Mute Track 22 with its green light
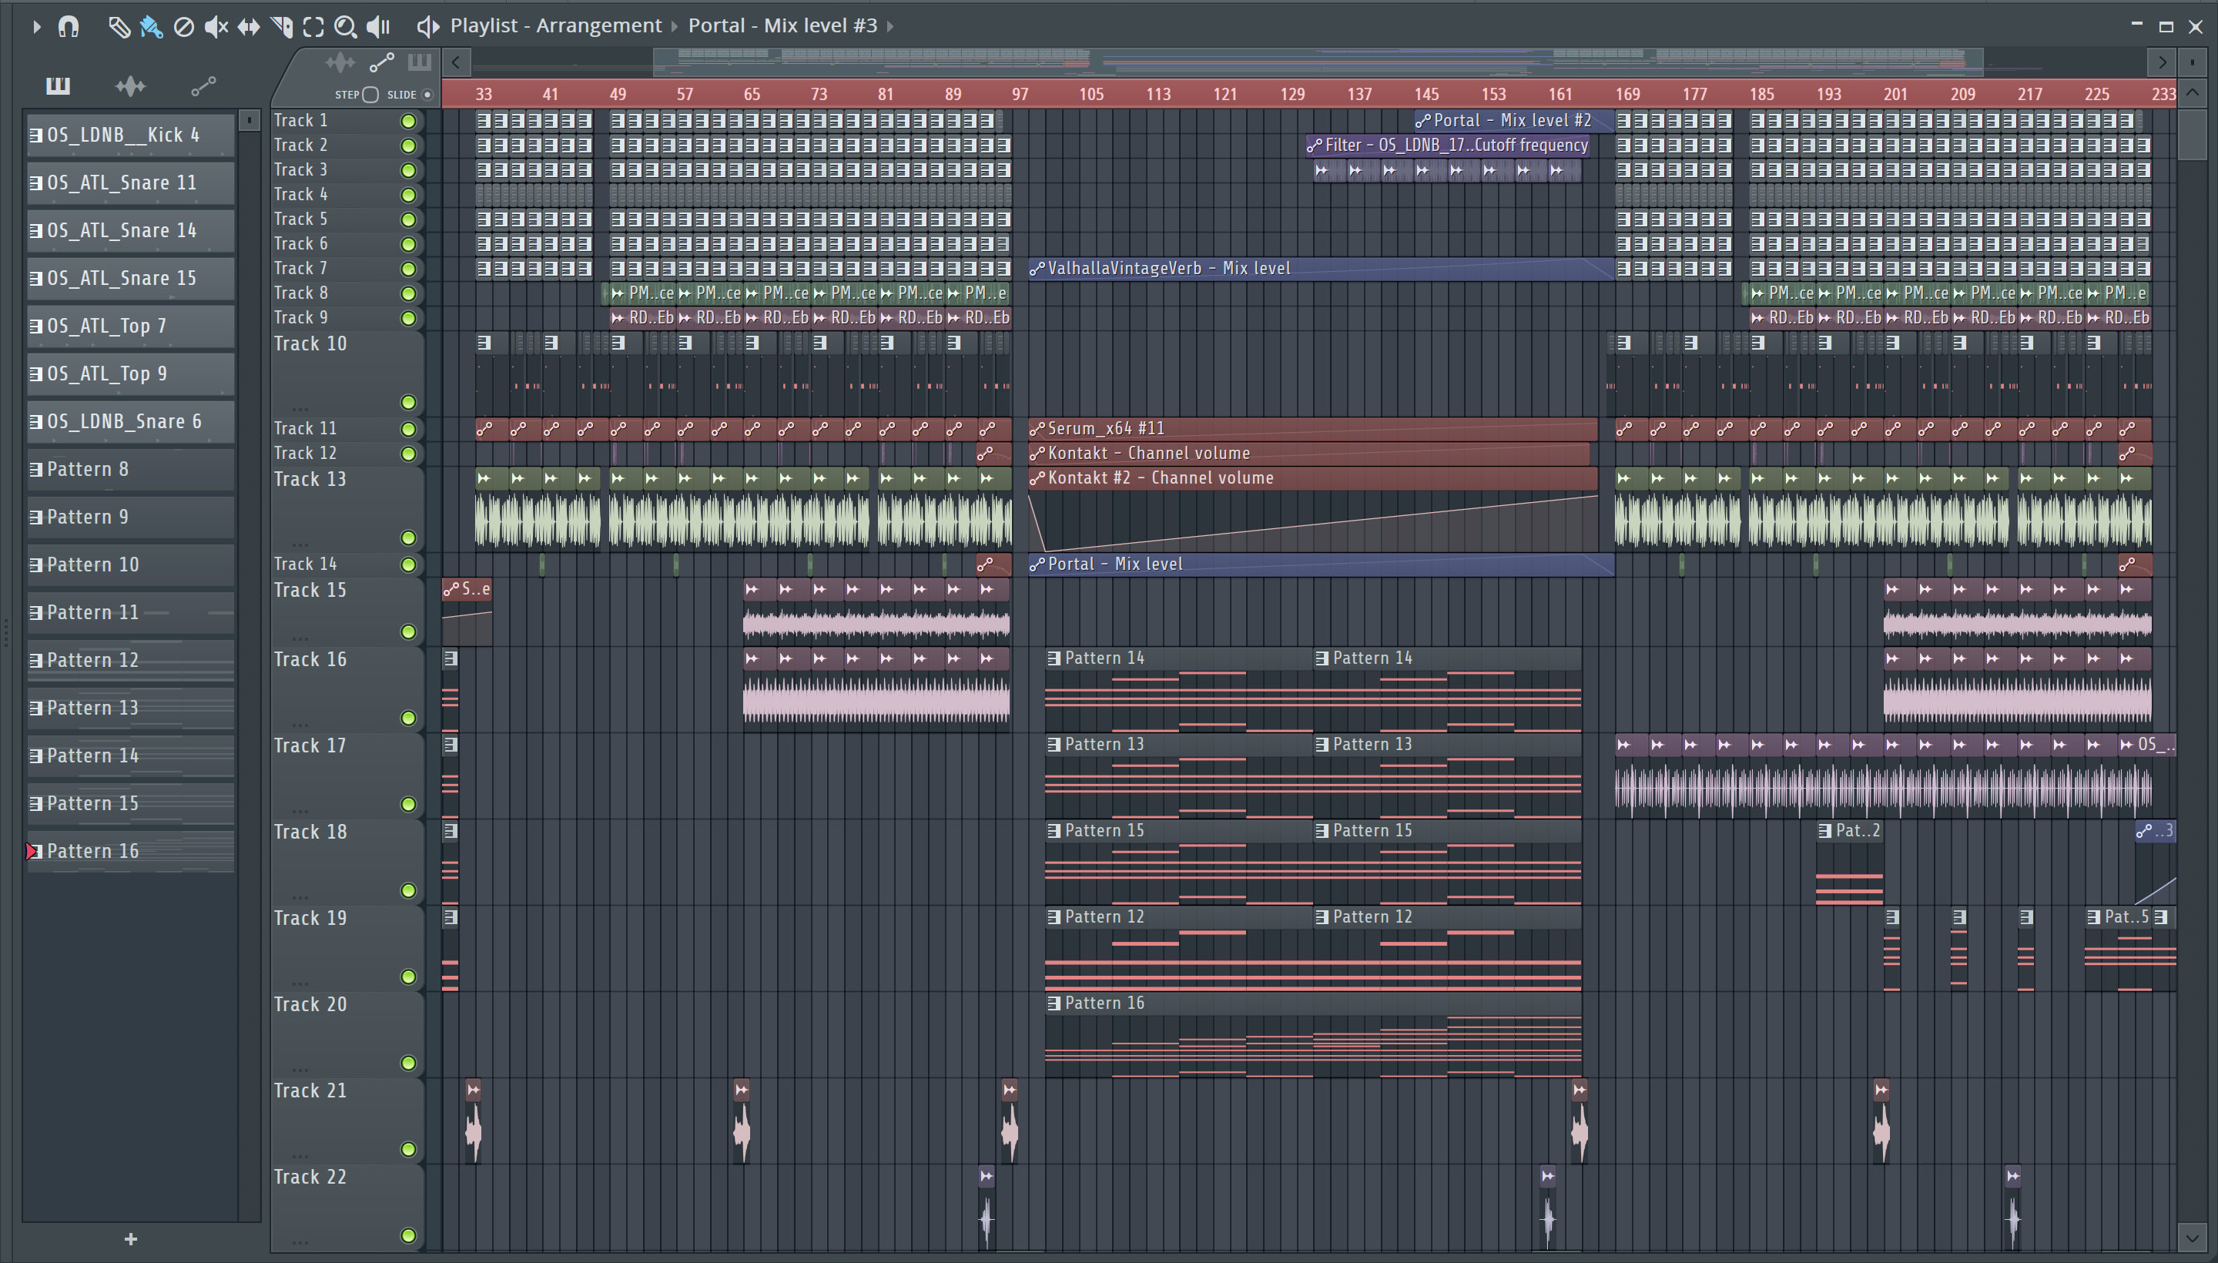This screenshot has height=1263, width=2218. pyautogui.click(x=407, y=1235)
